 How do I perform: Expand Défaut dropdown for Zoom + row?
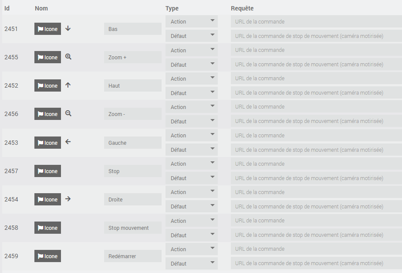coord(192,65)
